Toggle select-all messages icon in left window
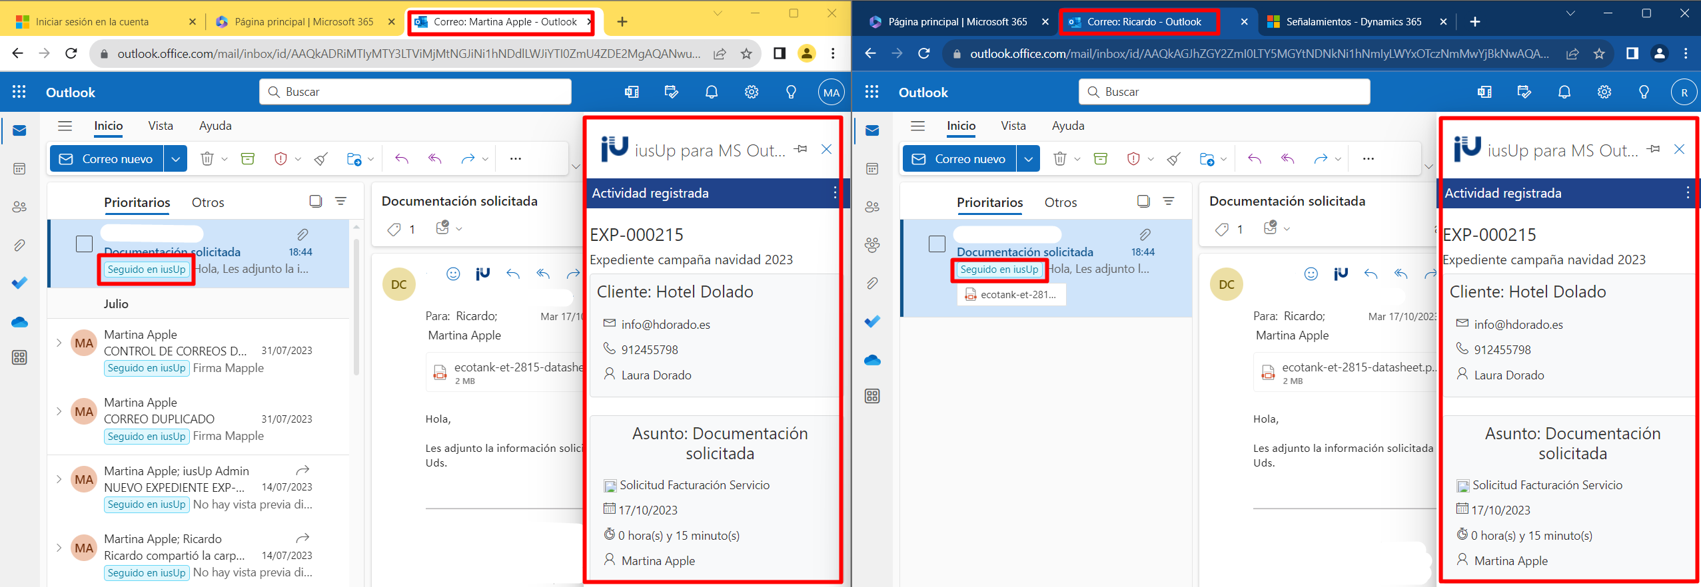Screen dimensions: 1701x587 pos(315,201)
